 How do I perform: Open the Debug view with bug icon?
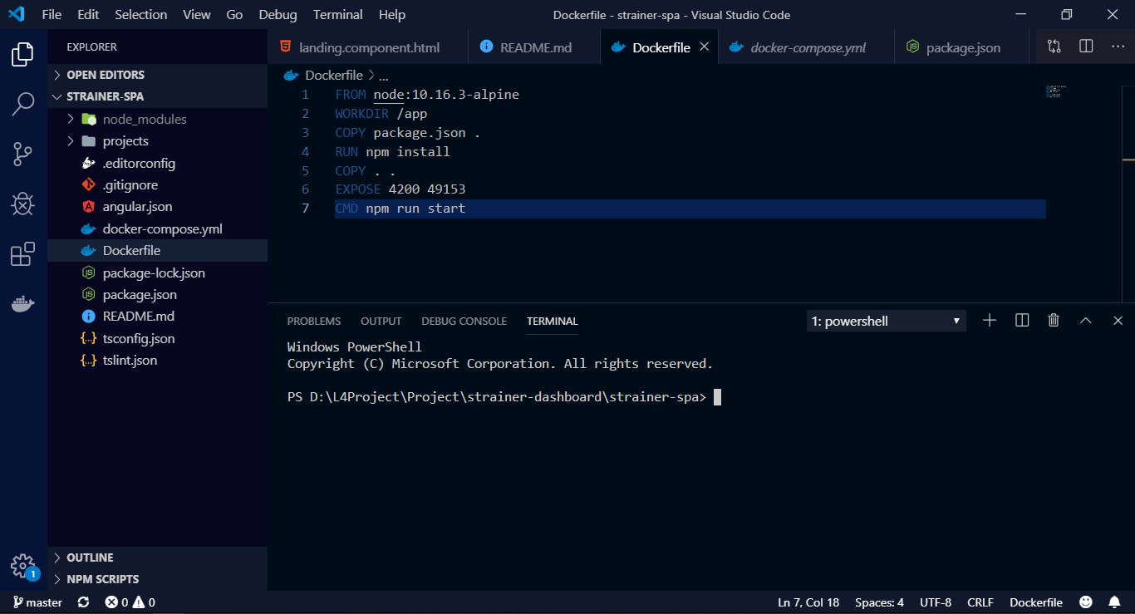click(x=22, y=204)
